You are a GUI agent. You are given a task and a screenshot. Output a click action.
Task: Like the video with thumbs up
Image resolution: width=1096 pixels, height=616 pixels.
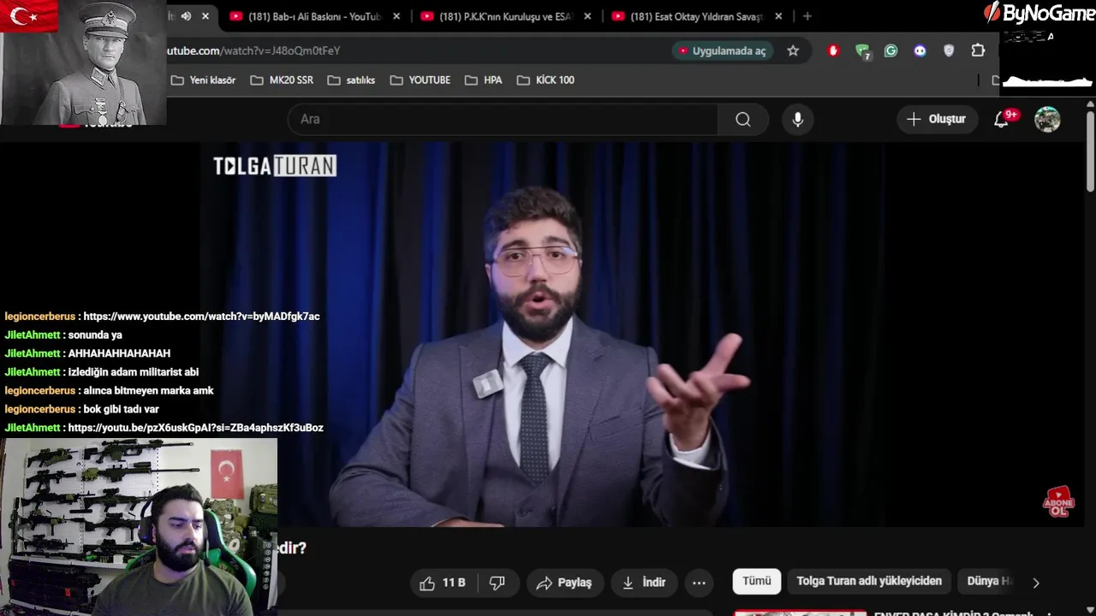click(x=443, y=583)
